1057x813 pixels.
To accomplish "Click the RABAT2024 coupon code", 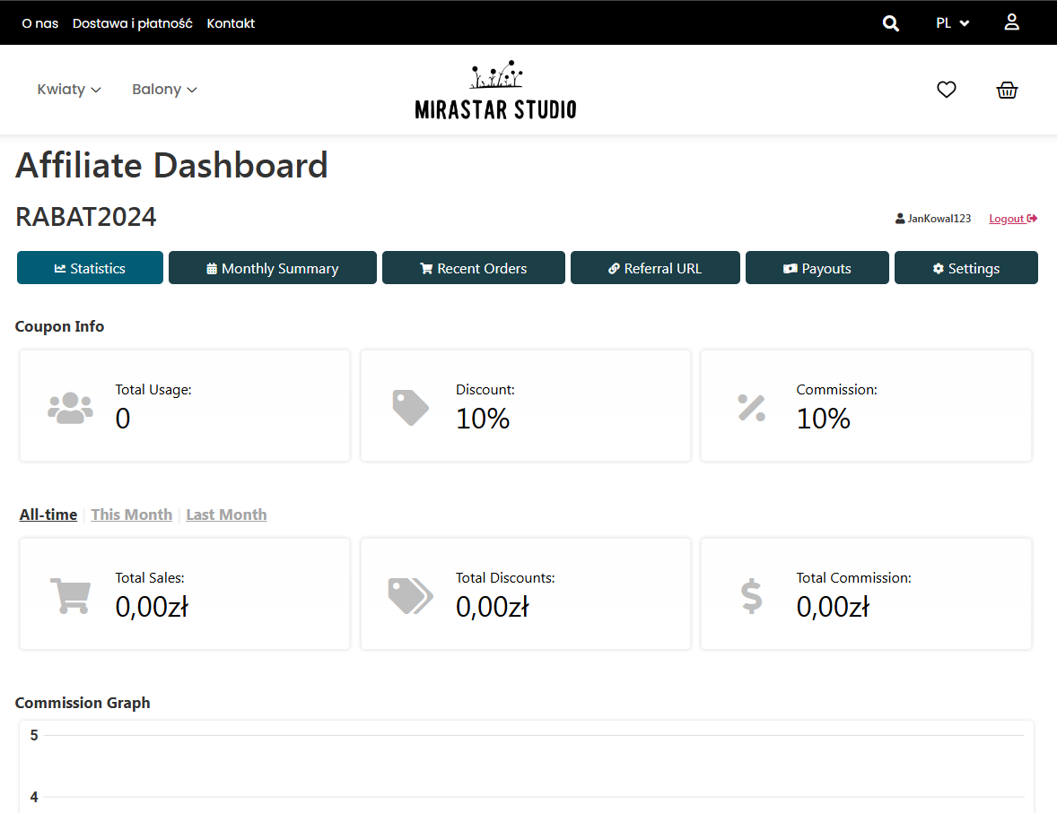I will point(85,217).
